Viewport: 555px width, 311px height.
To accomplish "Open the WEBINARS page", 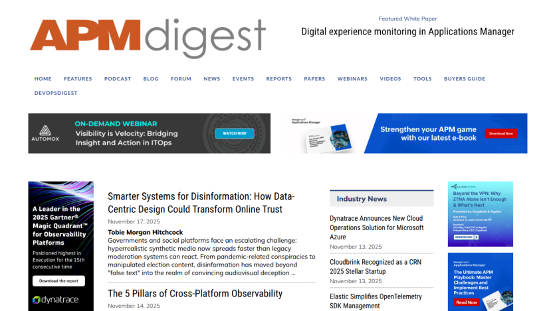I will (x=352, y=79).
